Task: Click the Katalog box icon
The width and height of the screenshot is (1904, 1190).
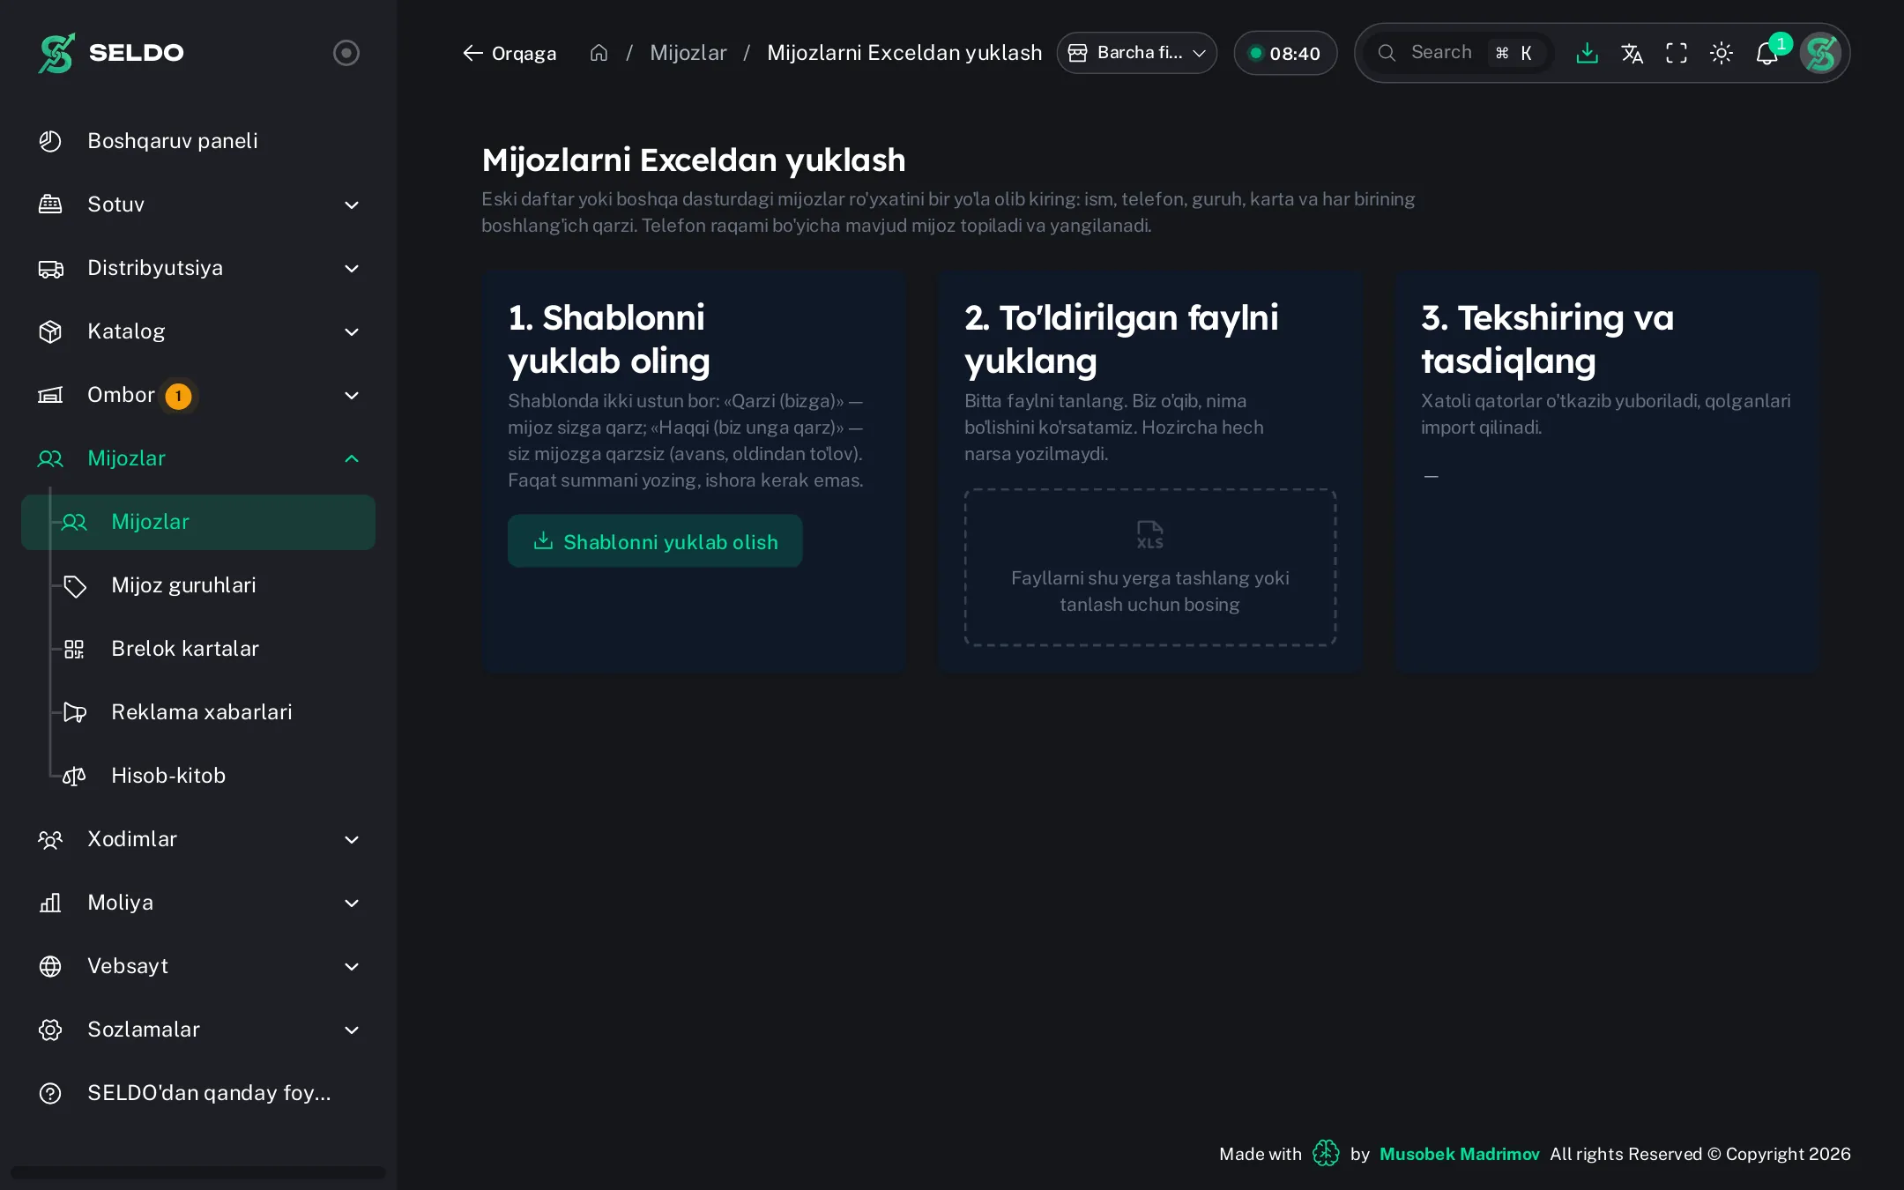Action: pos(50,331)
